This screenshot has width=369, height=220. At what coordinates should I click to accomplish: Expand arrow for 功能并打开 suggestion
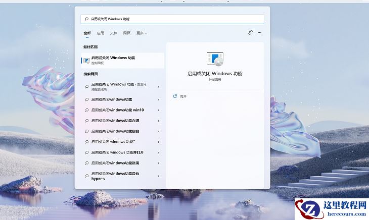[x=158, y=152]
